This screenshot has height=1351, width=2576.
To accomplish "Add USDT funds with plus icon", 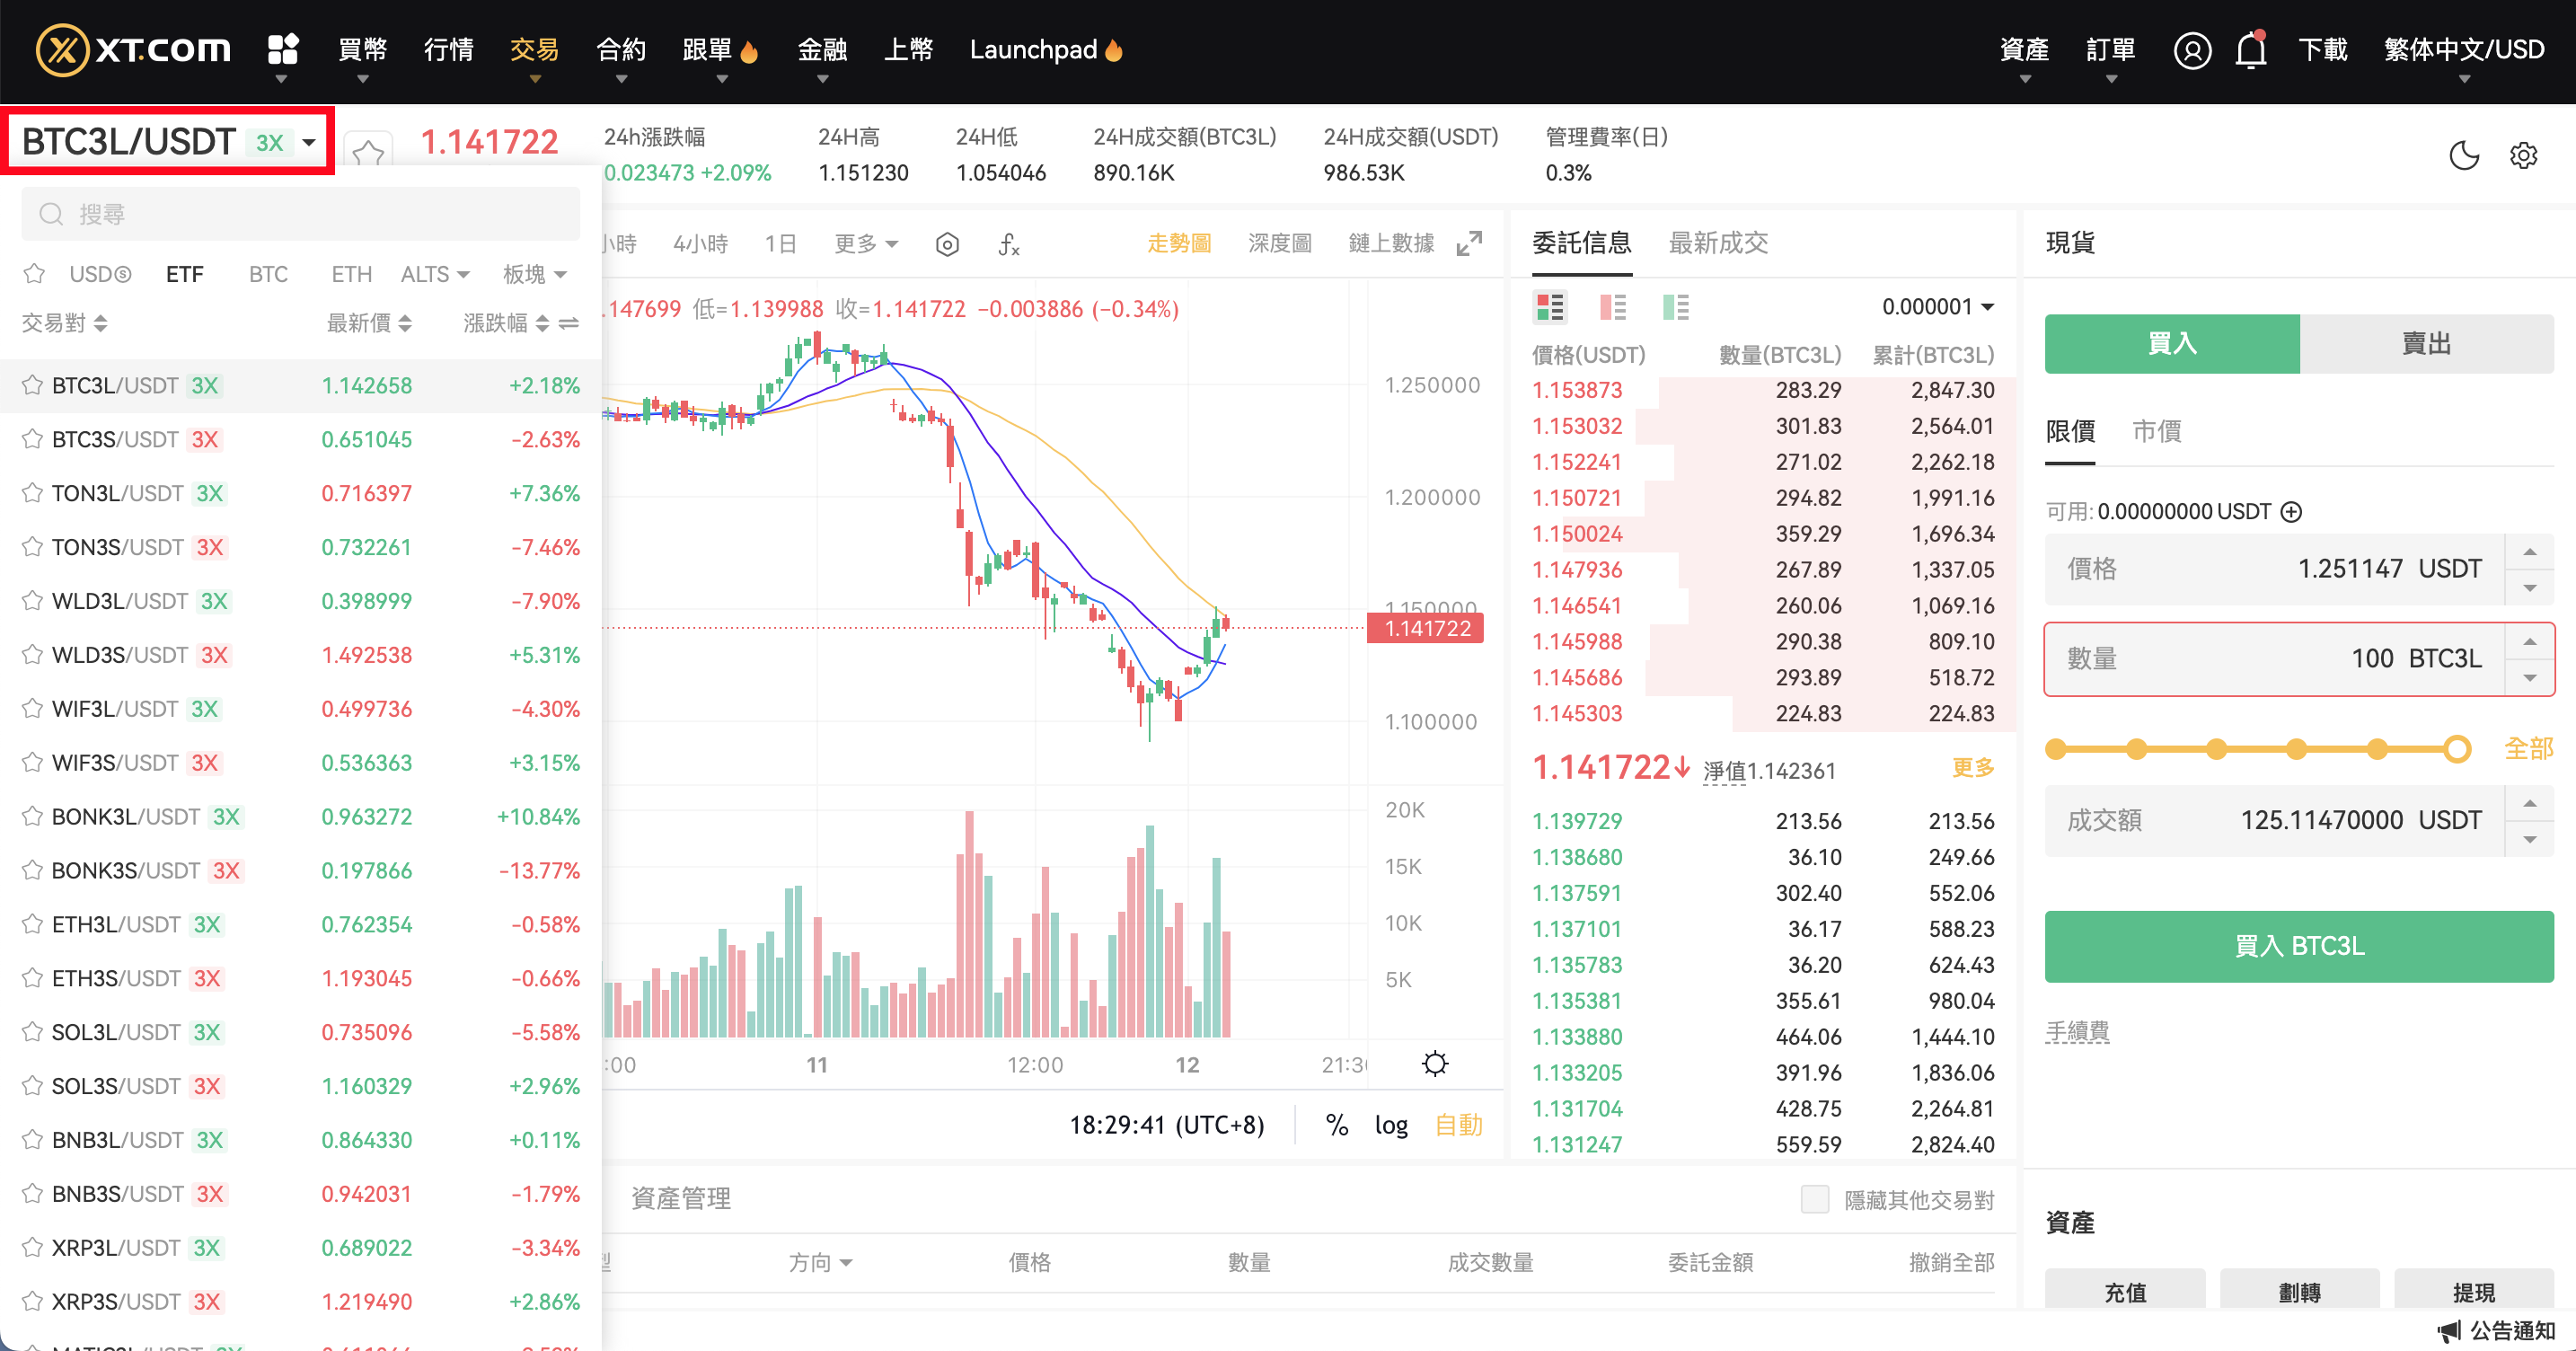I will (2290, 512).
